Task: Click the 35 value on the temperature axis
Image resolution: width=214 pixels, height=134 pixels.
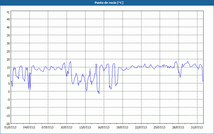Action: [x=8, y=35]
